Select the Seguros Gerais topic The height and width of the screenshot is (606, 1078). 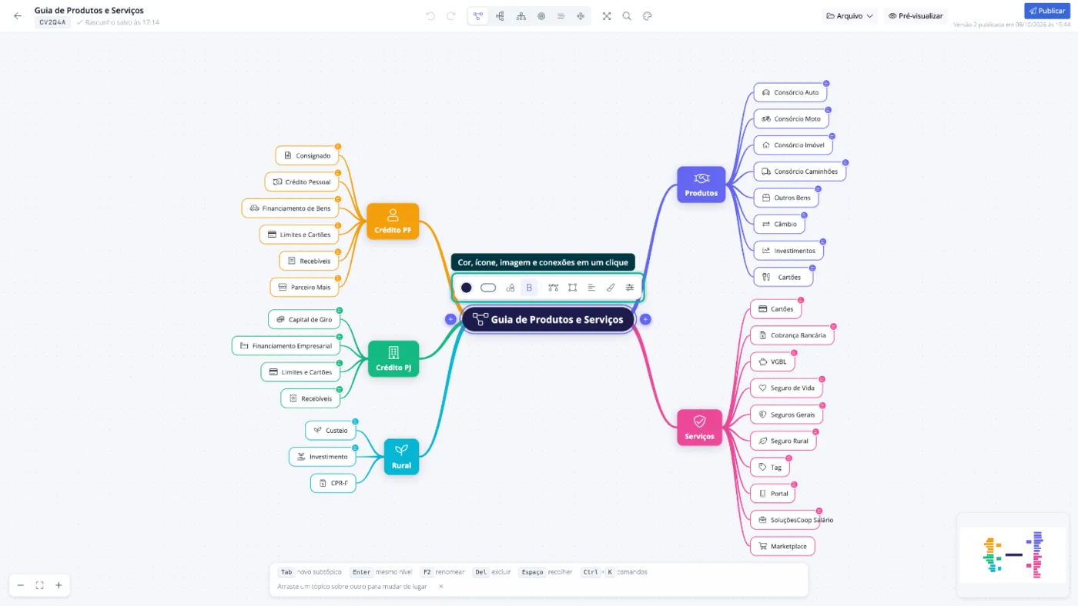coord(786,415)
